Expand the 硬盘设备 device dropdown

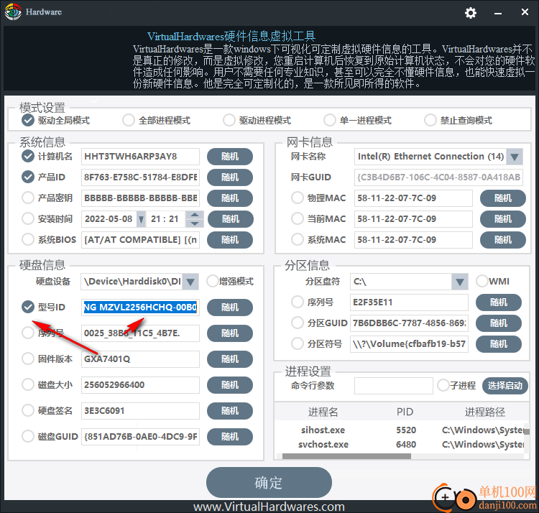(x=190, y=282)
